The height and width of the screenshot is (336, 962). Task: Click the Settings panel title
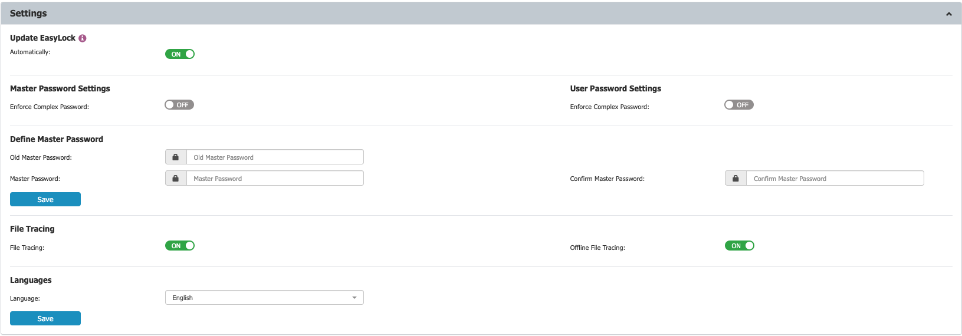click(x=28, y=13)
